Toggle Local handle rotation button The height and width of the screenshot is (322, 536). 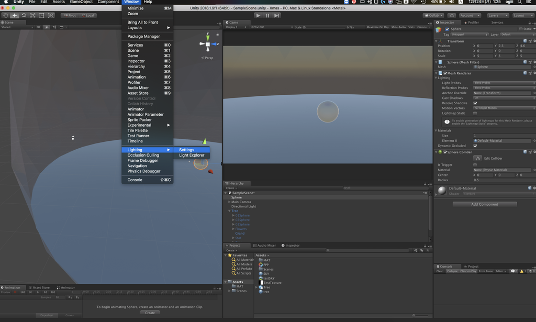point(88,15)
